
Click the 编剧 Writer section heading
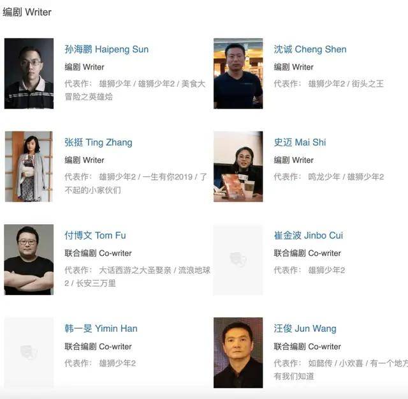(x=27, y=12)
